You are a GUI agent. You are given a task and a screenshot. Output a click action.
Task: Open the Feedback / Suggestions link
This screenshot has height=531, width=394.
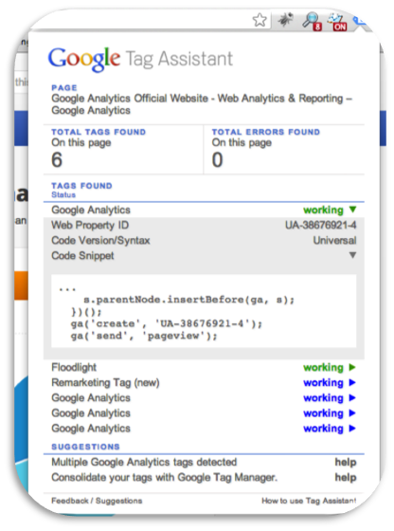(x=97, y=501)
